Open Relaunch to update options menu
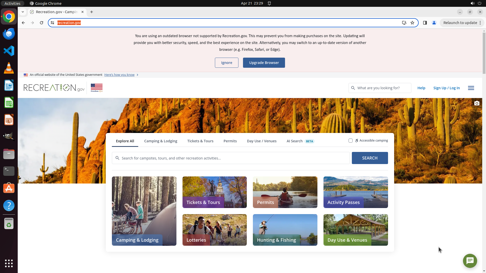 tap(480, 23)
